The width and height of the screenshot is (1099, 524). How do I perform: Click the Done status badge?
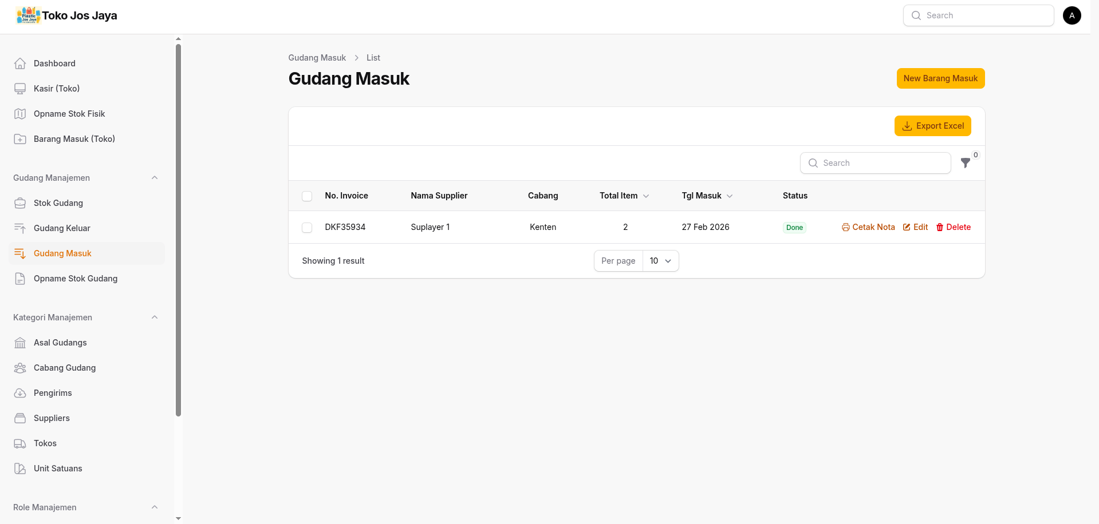pyautogui.click(x=794, y=228)
